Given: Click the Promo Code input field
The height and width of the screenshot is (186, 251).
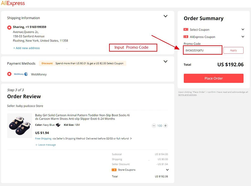Looking at the screenshot, I should [203, 50].
